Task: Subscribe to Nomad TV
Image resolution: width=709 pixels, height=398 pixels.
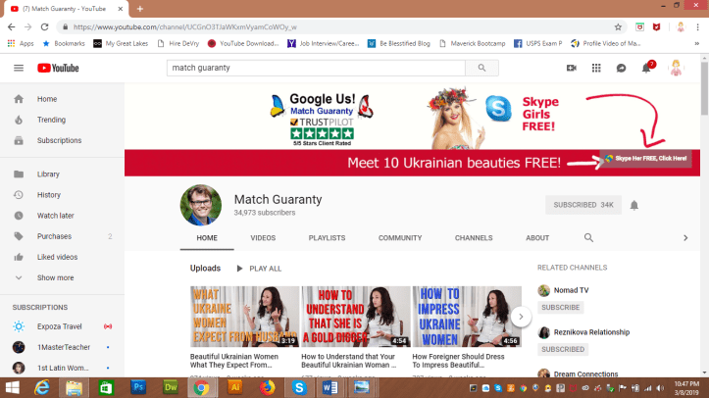Action: (x=561, y=307)
